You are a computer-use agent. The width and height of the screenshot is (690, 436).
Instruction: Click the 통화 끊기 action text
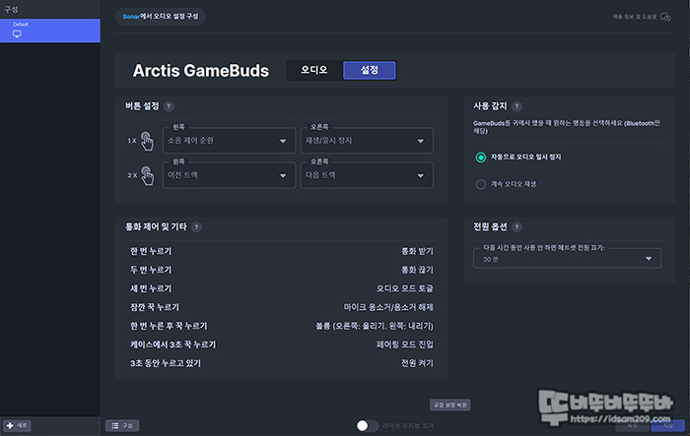417,270
